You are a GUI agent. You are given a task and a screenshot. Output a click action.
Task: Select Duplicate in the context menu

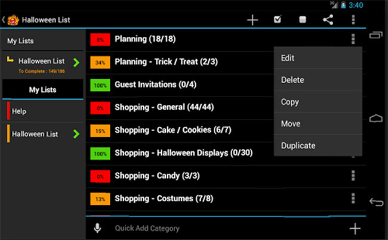point(298,145)
